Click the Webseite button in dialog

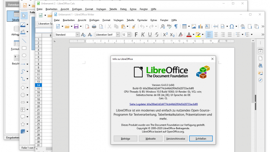pos(151,138)
